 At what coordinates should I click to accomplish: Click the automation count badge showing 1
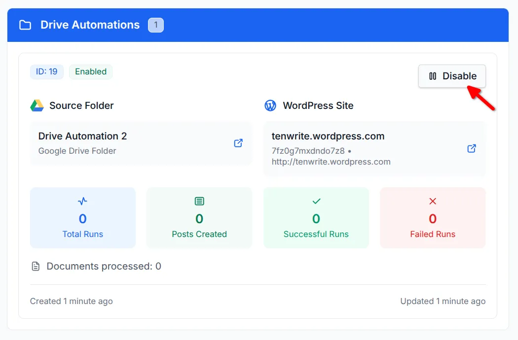coord(156,25)
